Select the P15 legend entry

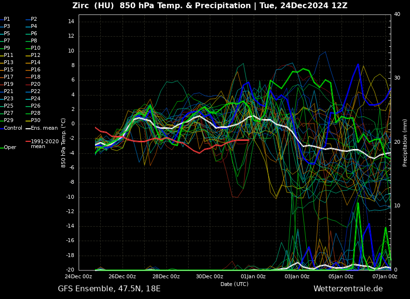coord(9,70)
